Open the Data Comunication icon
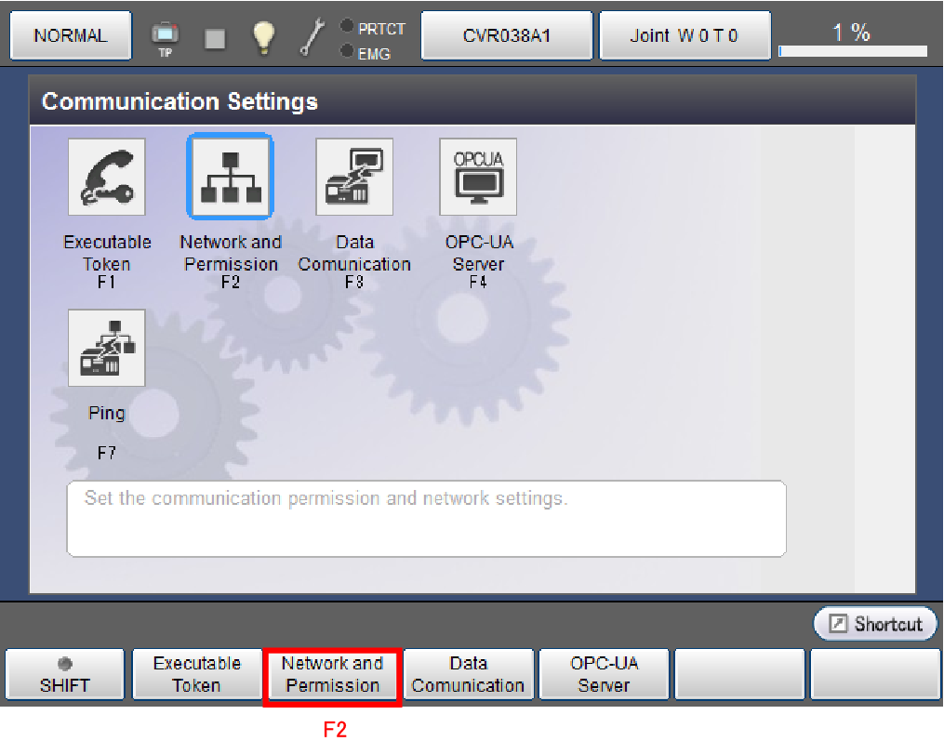 click(x=353, y=178)
